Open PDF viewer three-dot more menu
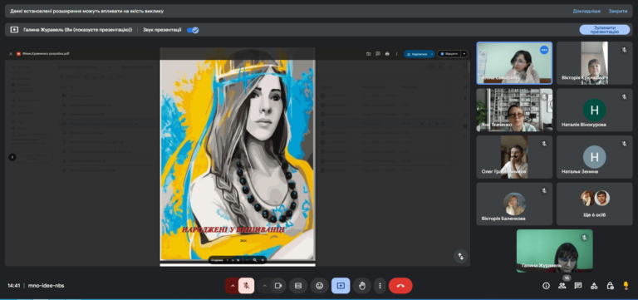 (x=396, y=54)
